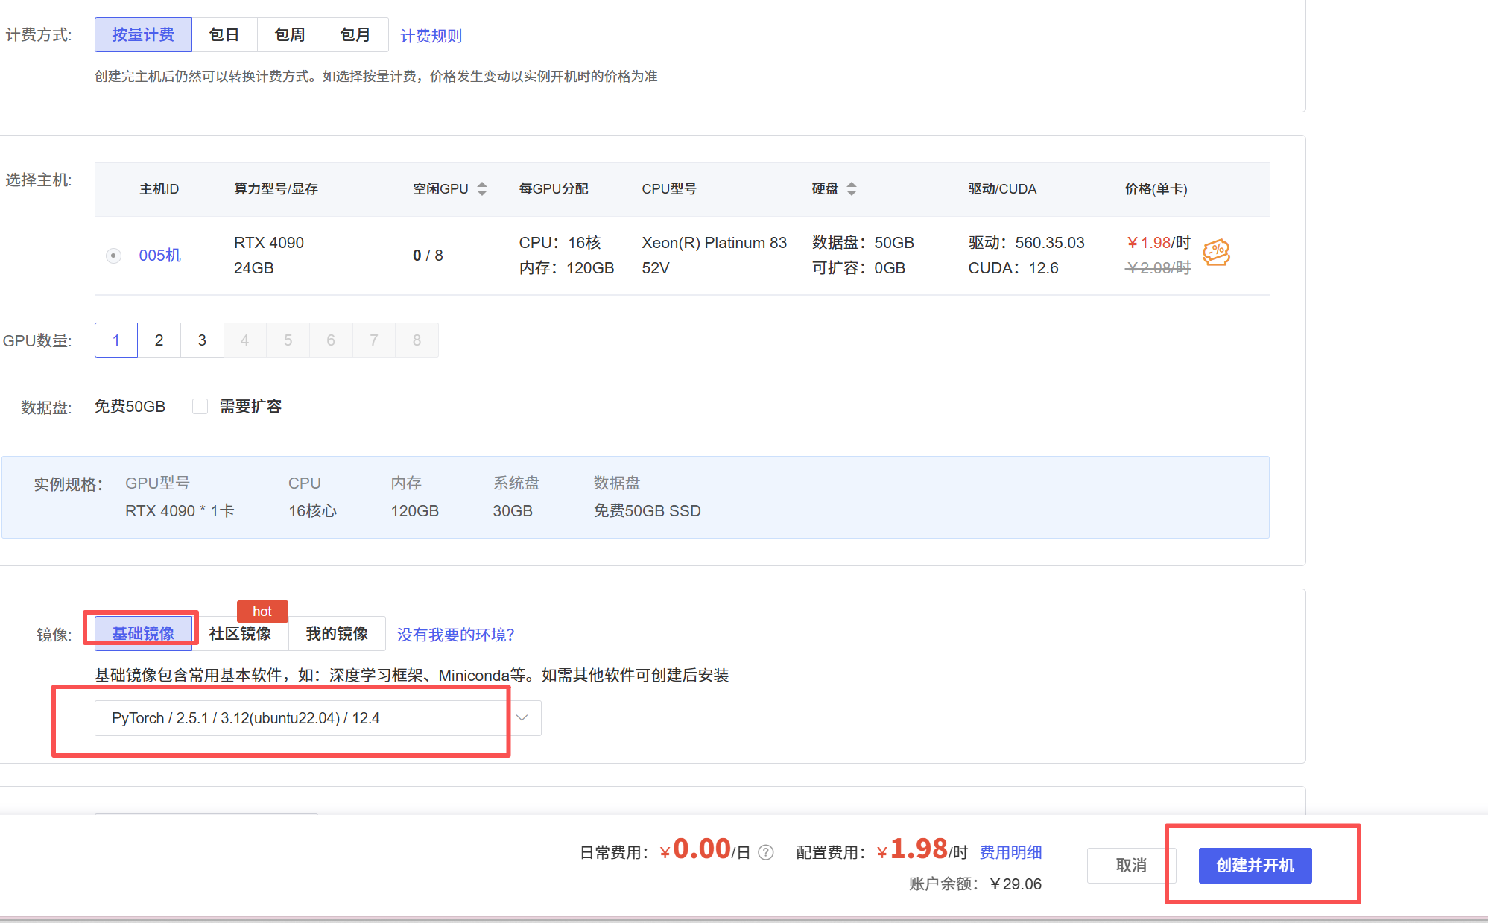Select the 基础镜像 tab
The image size is (1488, 923).
(143, 634)
